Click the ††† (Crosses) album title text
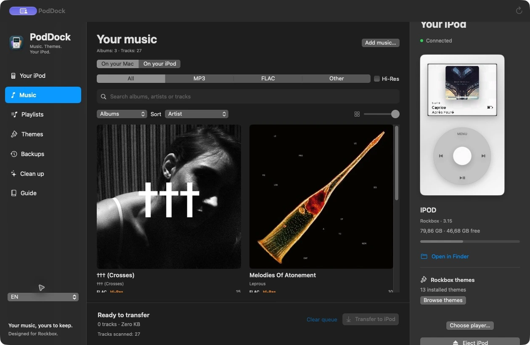Image resolution: width=530 pixels, height=345 pixels. tap(116, 275)
